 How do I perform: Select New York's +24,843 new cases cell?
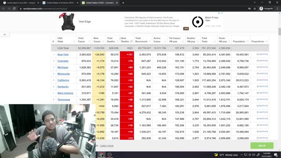(99, 54)
